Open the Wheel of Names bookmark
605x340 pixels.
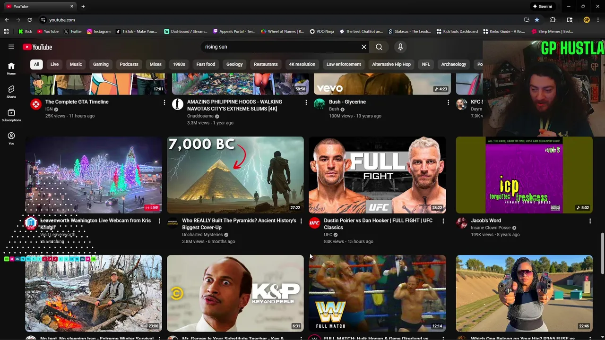click(282, 32)
